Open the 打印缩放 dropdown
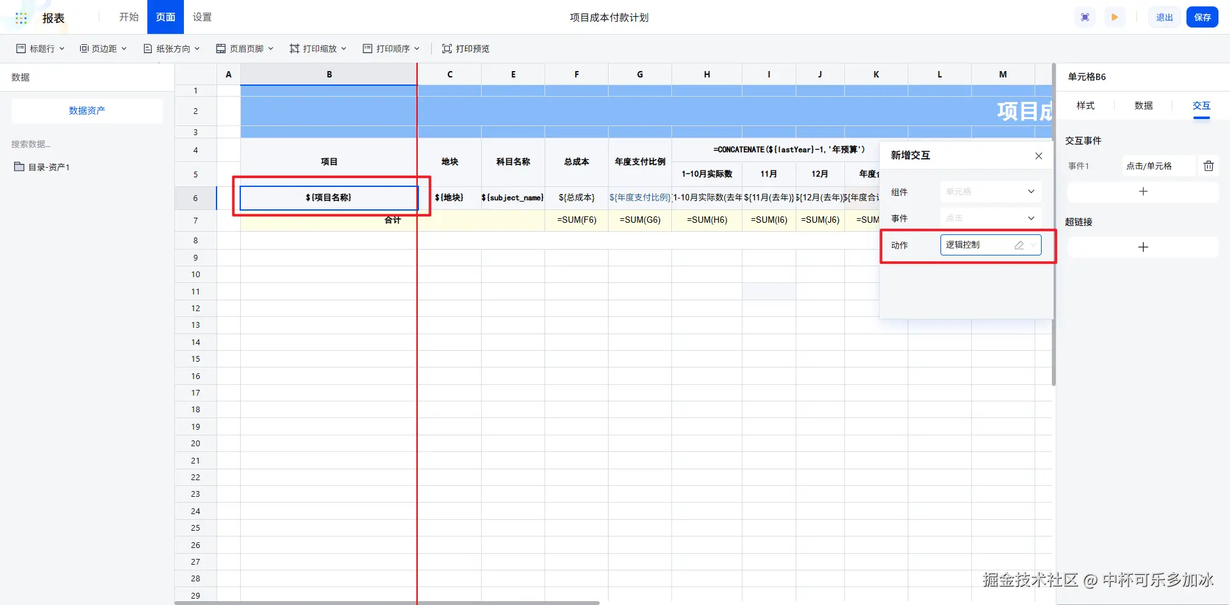The image size is (1230, 605). click(318, 49)
